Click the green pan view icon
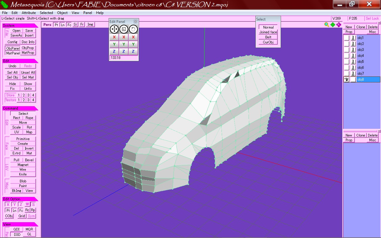Image resolution: width=381 pixels, height=238 pixels. (x=333, y=25)
